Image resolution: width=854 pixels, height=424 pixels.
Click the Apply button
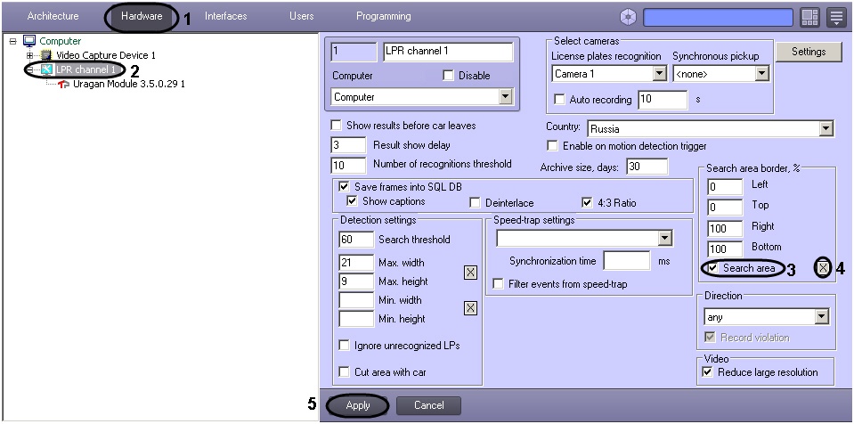(358, 405)
